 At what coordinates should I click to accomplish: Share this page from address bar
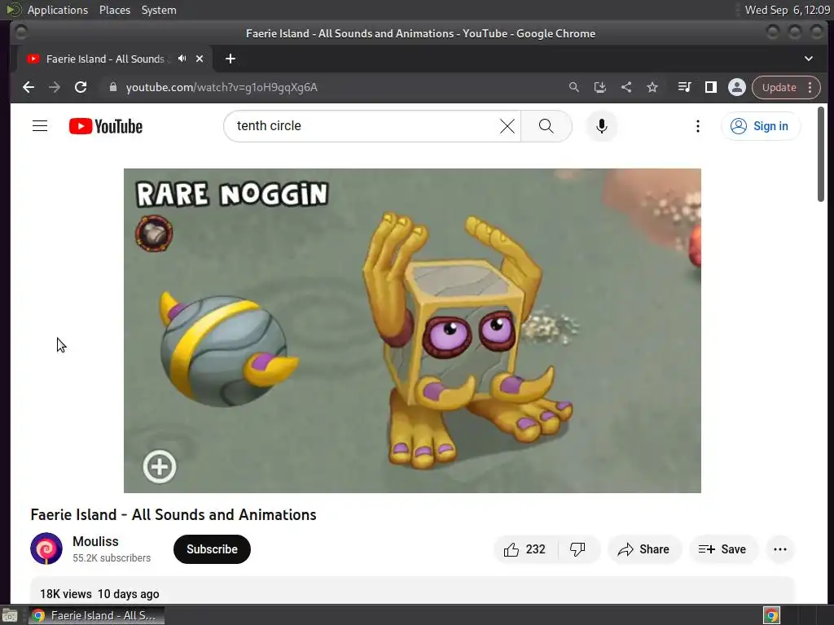coord(626,87)
